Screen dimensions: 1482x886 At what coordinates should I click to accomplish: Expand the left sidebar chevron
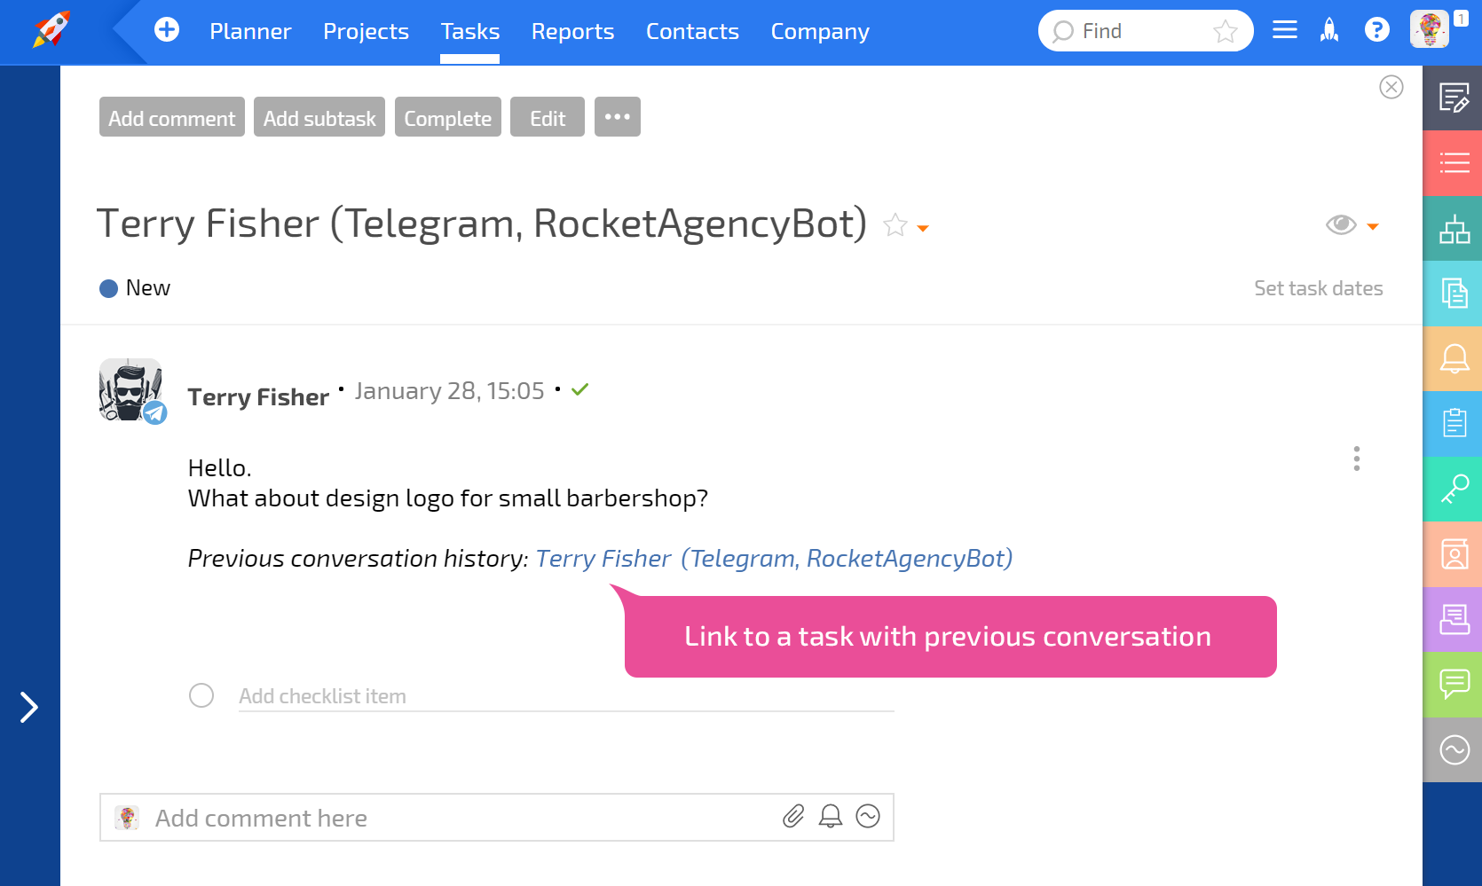(x=29, y=707)
